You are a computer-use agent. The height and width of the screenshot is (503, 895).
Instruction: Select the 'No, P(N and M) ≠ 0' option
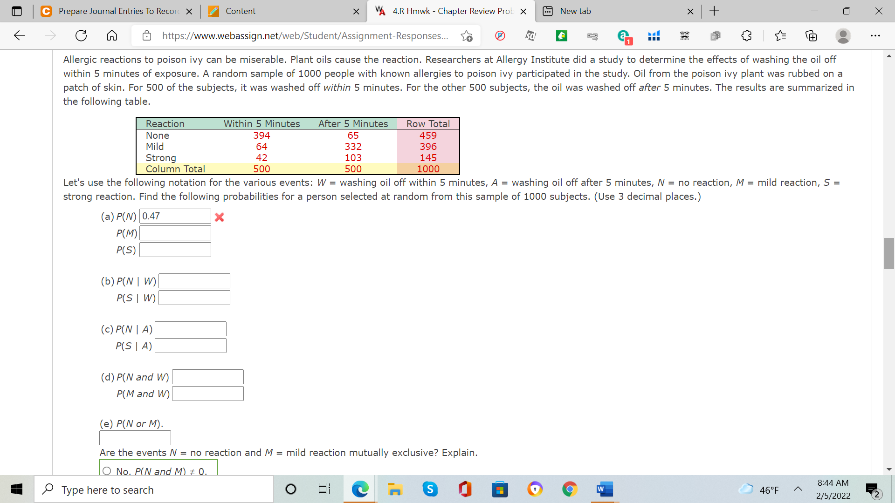[x=106, y=471]
